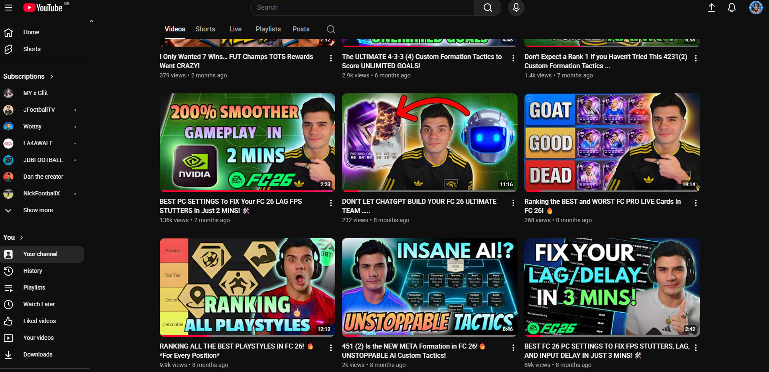Play the 'FIX YOUR LAG/DELAY' thumbnail
Image resolution: width=769 pixels, height=372 pixels.
612,287
